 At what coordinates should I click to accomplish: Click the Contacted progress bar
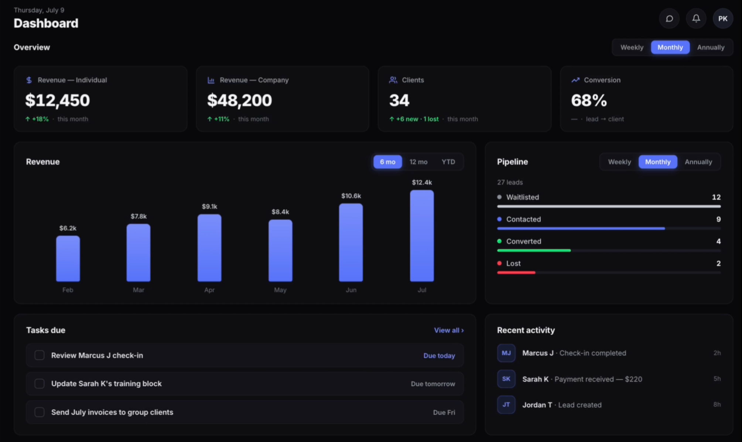point(609,229)
